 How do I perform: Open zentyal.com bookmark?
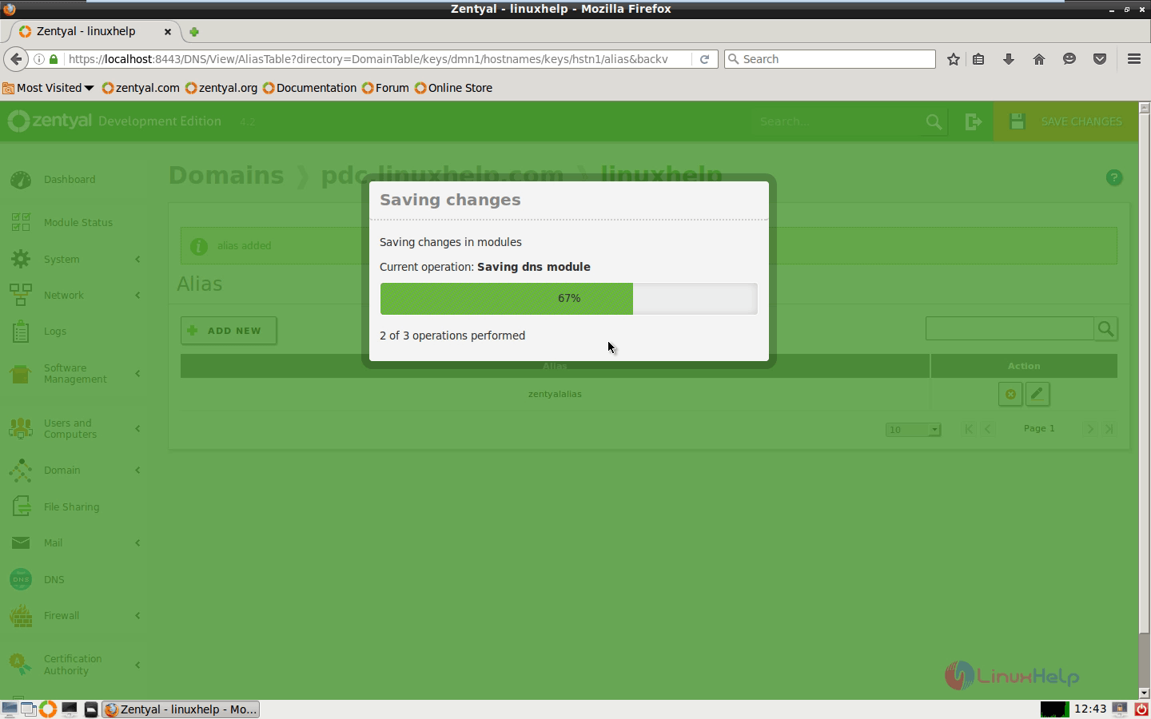[x=141, y=88]
